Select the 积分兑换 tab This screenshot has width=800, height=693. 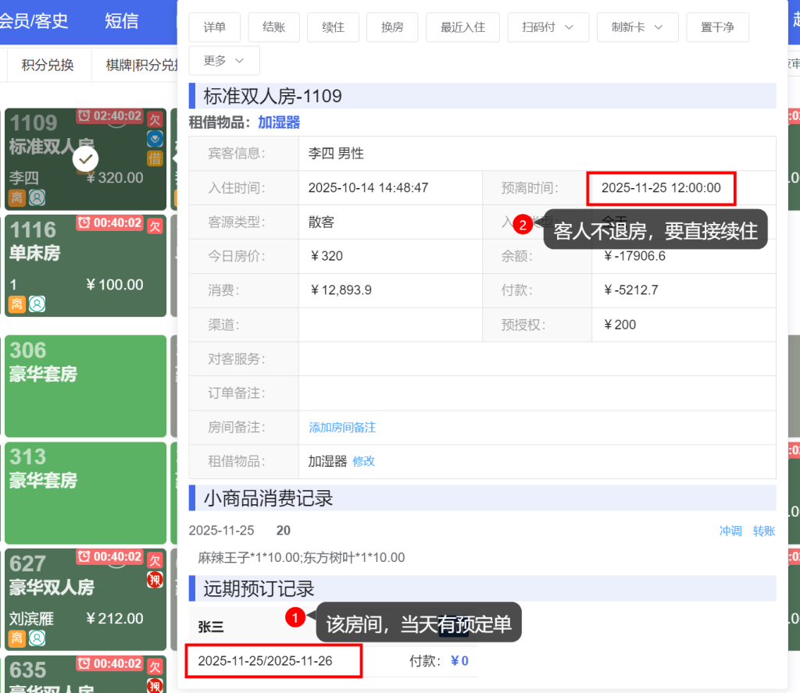pyautogui.click(x=48, y=66)
